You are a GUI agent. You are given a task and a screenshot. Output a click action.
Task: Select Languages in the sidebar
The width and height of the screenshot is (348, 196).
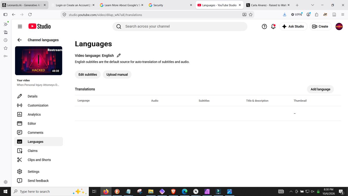click(x=39, y=142)
